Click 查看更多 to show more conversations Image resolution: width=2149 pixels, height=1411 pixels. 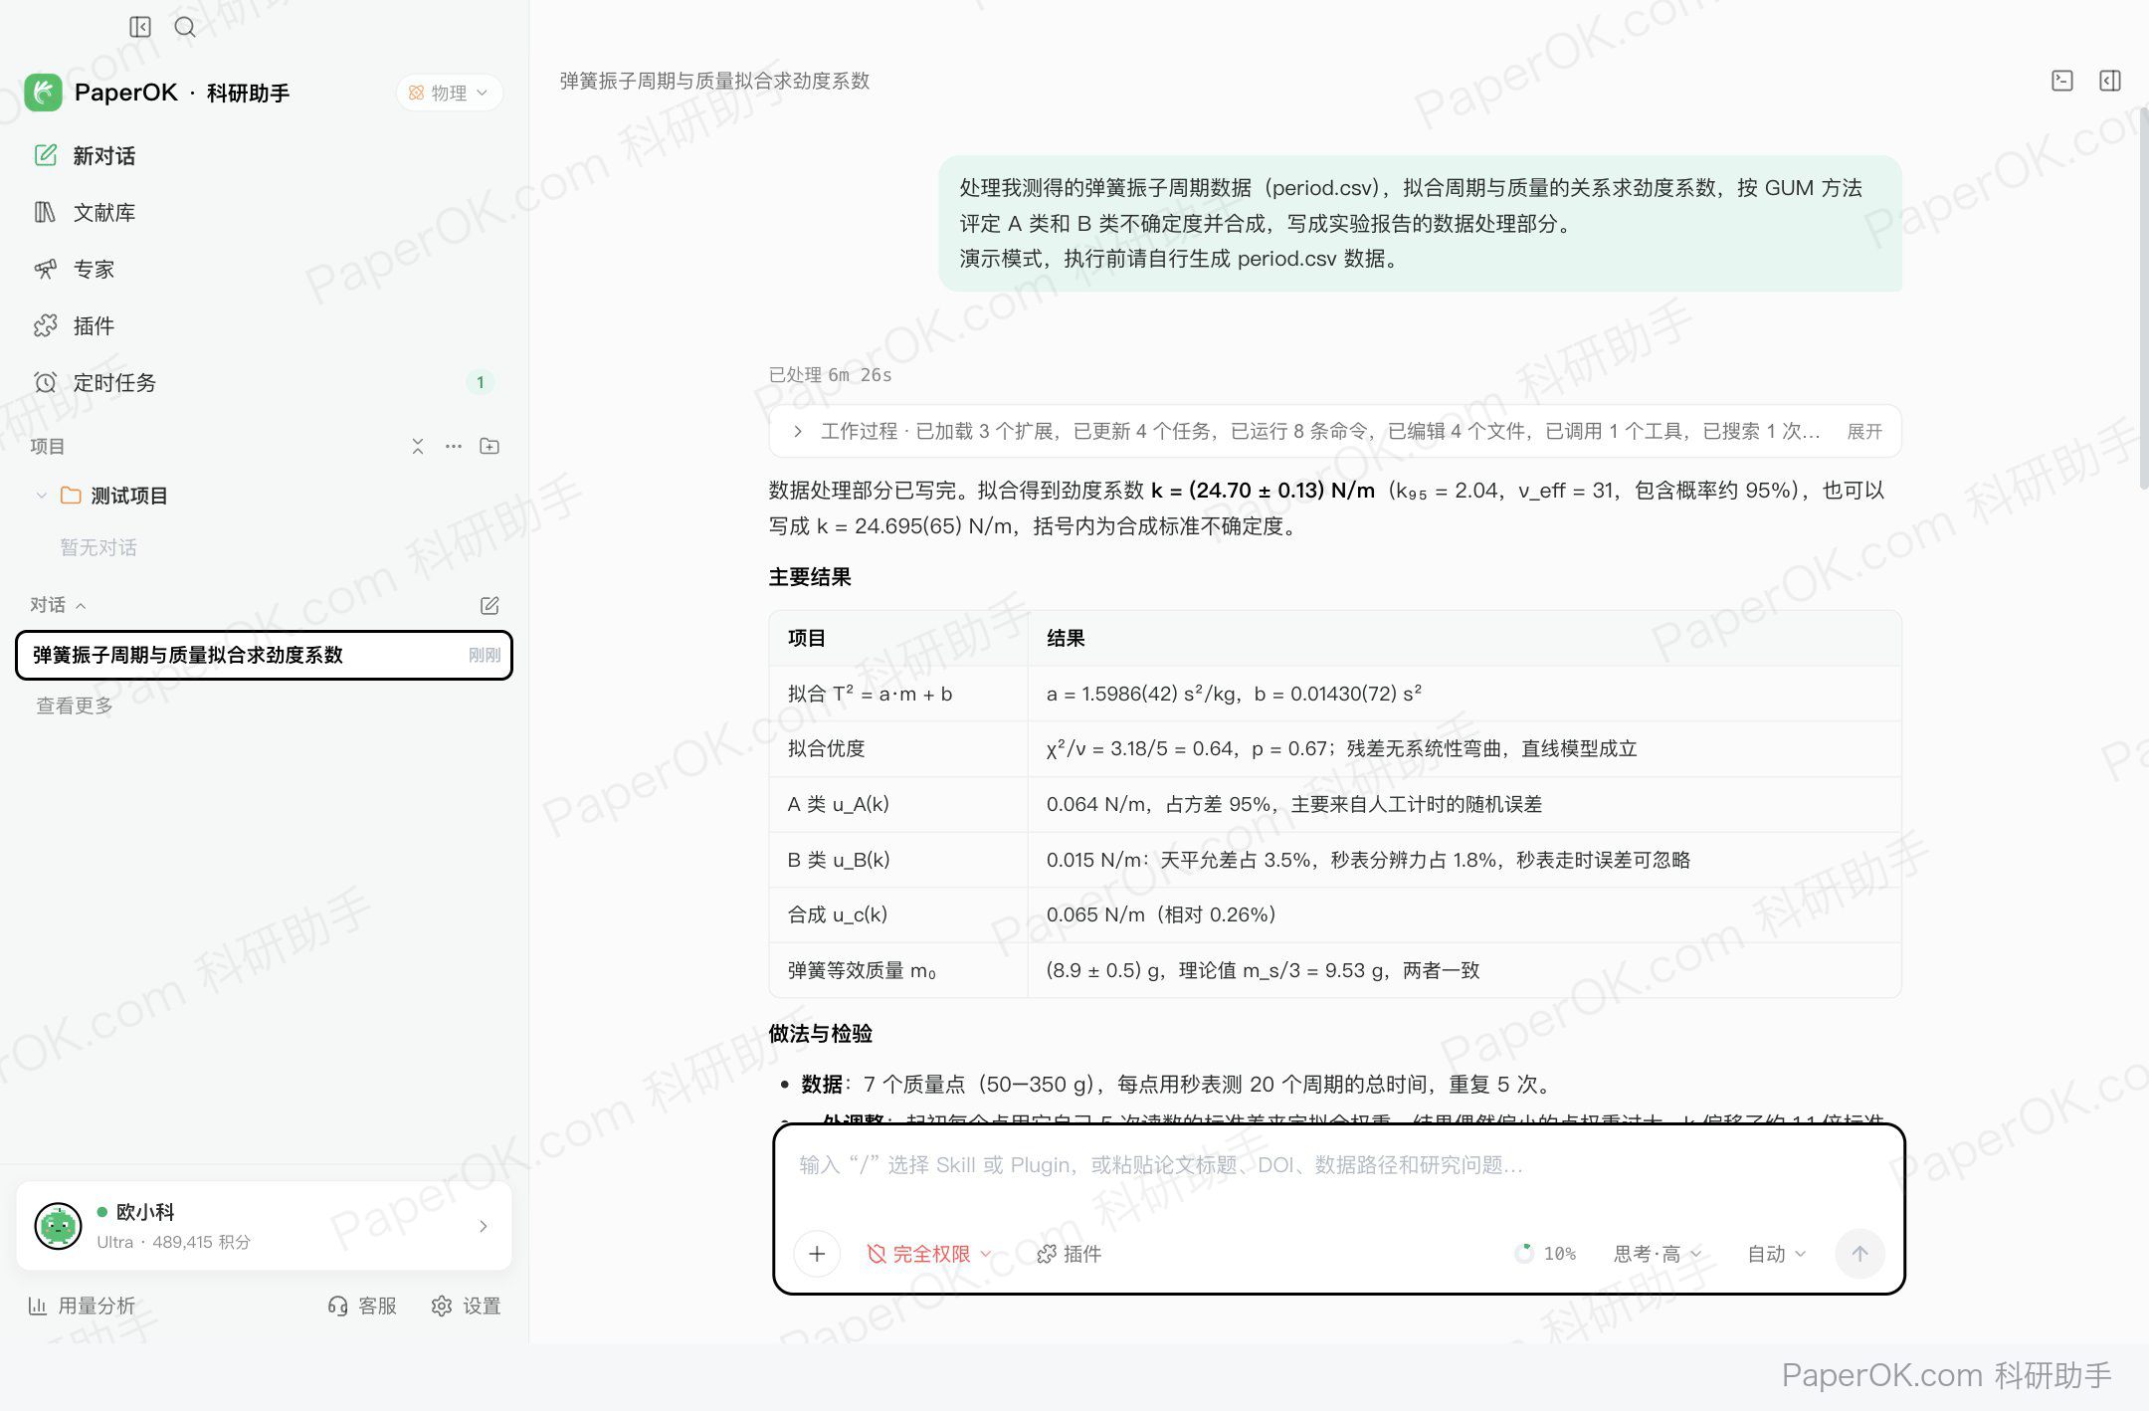75,705
